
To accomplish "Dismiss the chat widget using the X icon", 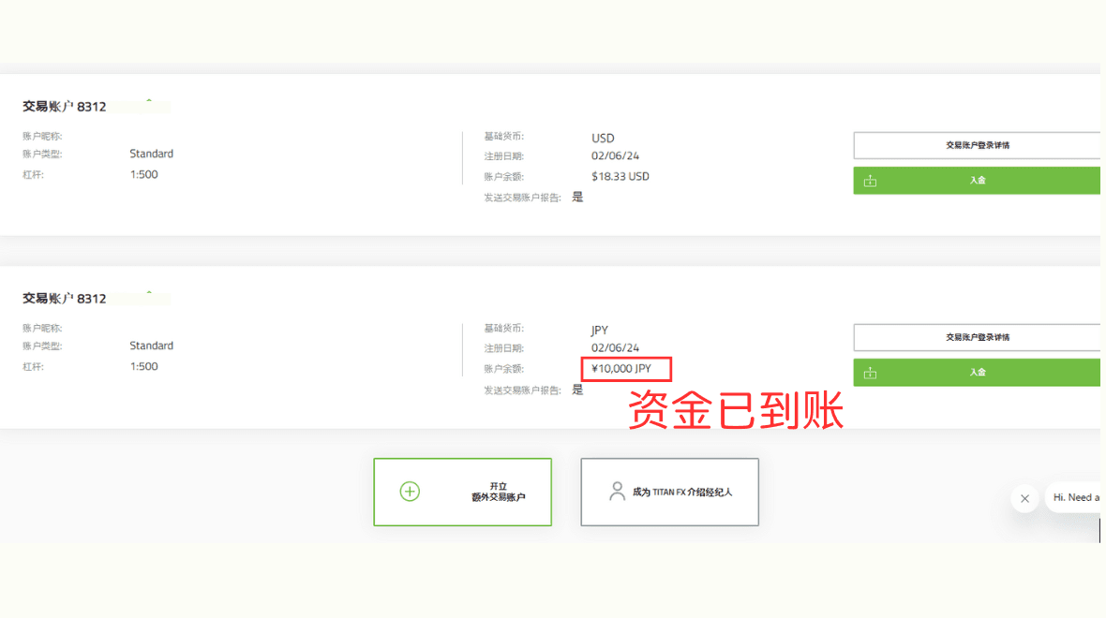I will 1024,498.
